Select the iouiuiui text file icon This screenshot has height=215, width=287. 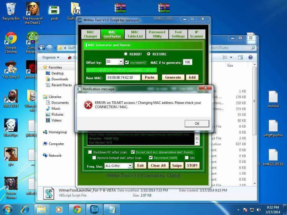[273, 99]
